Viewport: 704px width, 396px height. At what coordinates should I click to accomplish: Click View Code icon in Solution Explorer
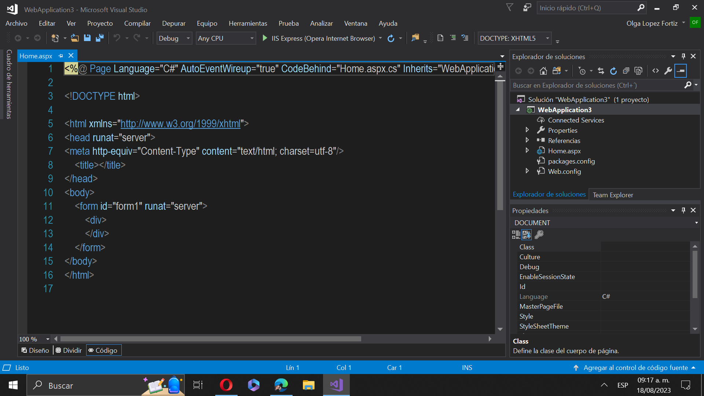tap(656, 71)
